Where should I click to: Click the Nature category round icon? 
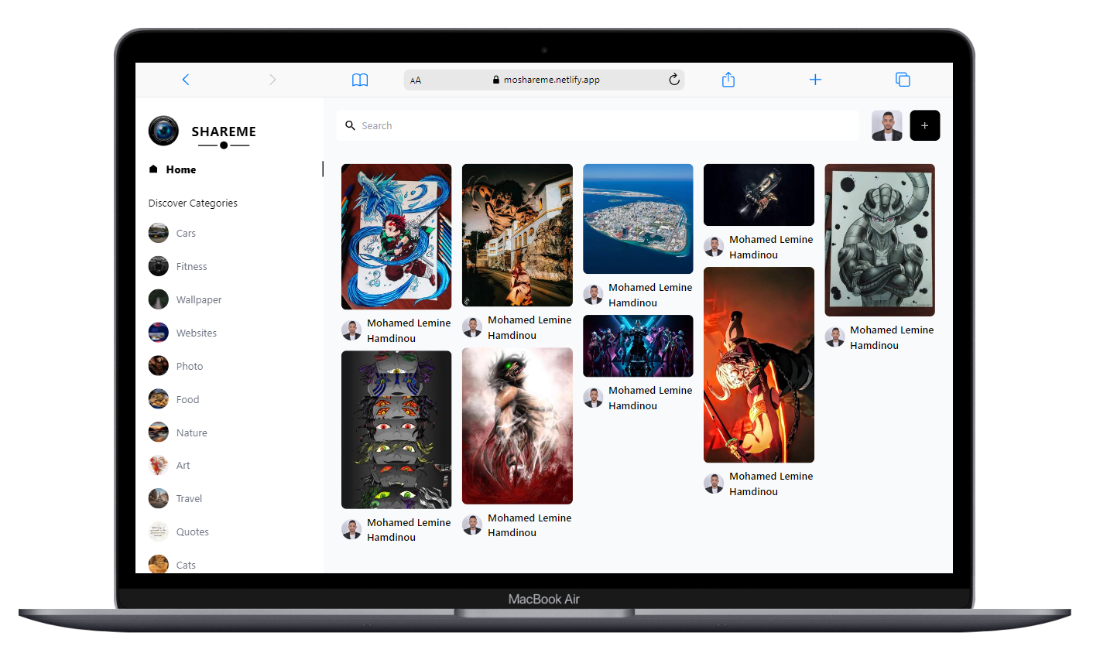[x=159, y=432]
